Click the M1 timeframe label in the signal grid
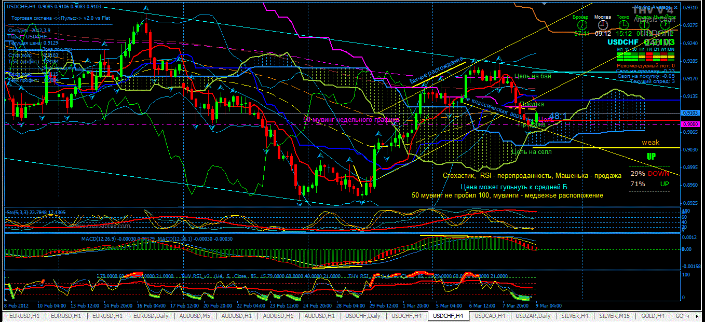705x322 pixels. (x=620, y=49)
